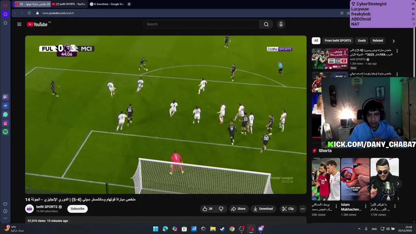
Task: Open the Islam Makhachev short thumbnail
Action: tap(355, 179)
